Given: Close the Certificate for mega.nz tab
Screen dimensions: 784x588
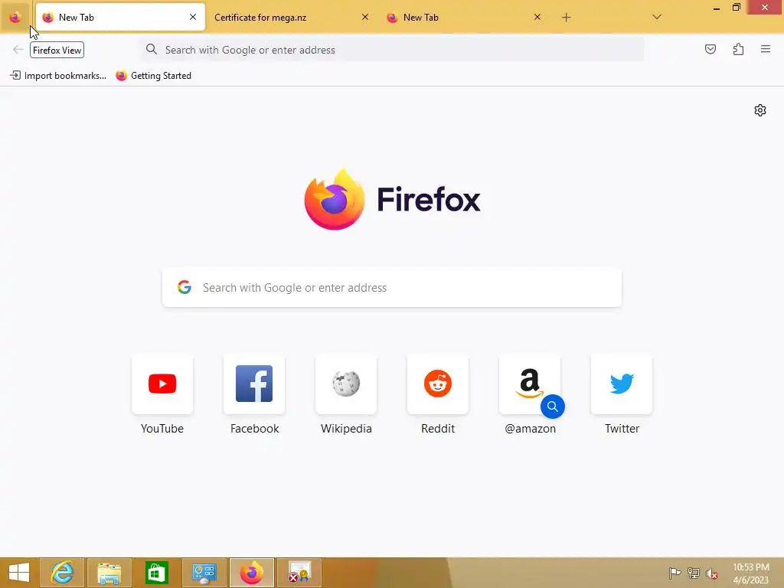Looking at the screenshot, I should pyautogui.click(x=365, y=17).
